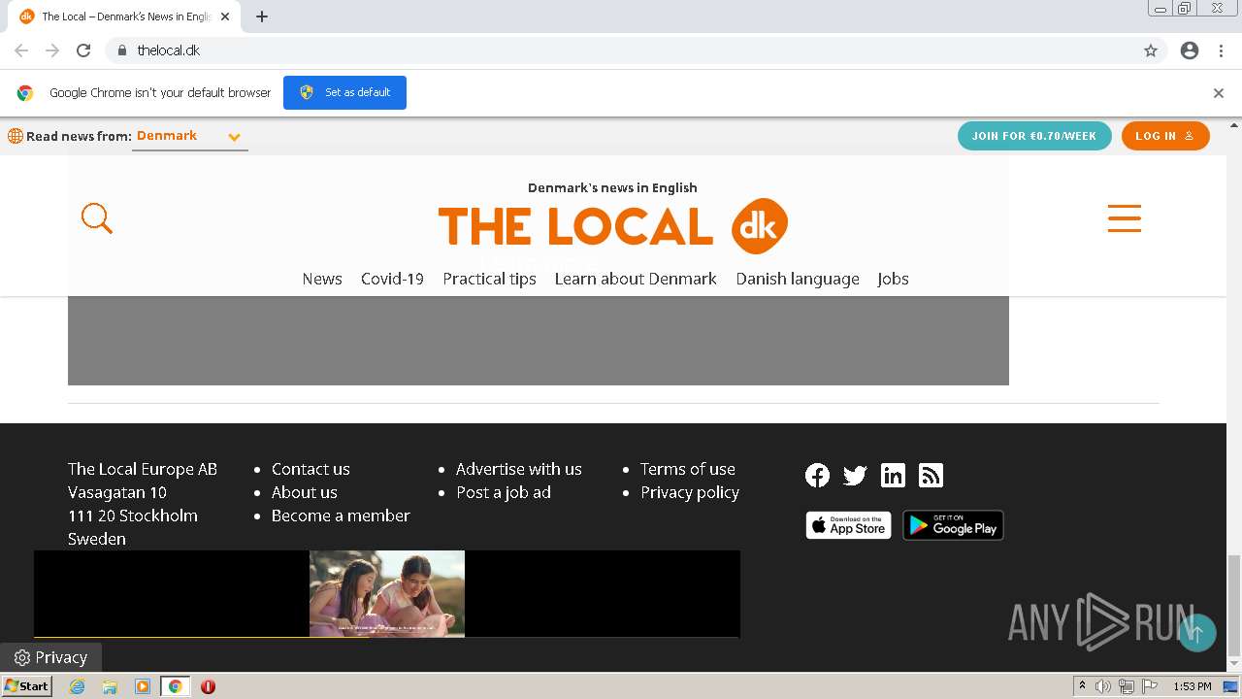Viewport: 1242px width, 699px height.
Task: Open Post a job ad link
Action: click(504, 492)
